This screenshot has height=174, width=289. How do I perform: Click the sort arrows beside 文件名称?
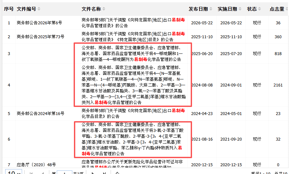click(104, 9)
